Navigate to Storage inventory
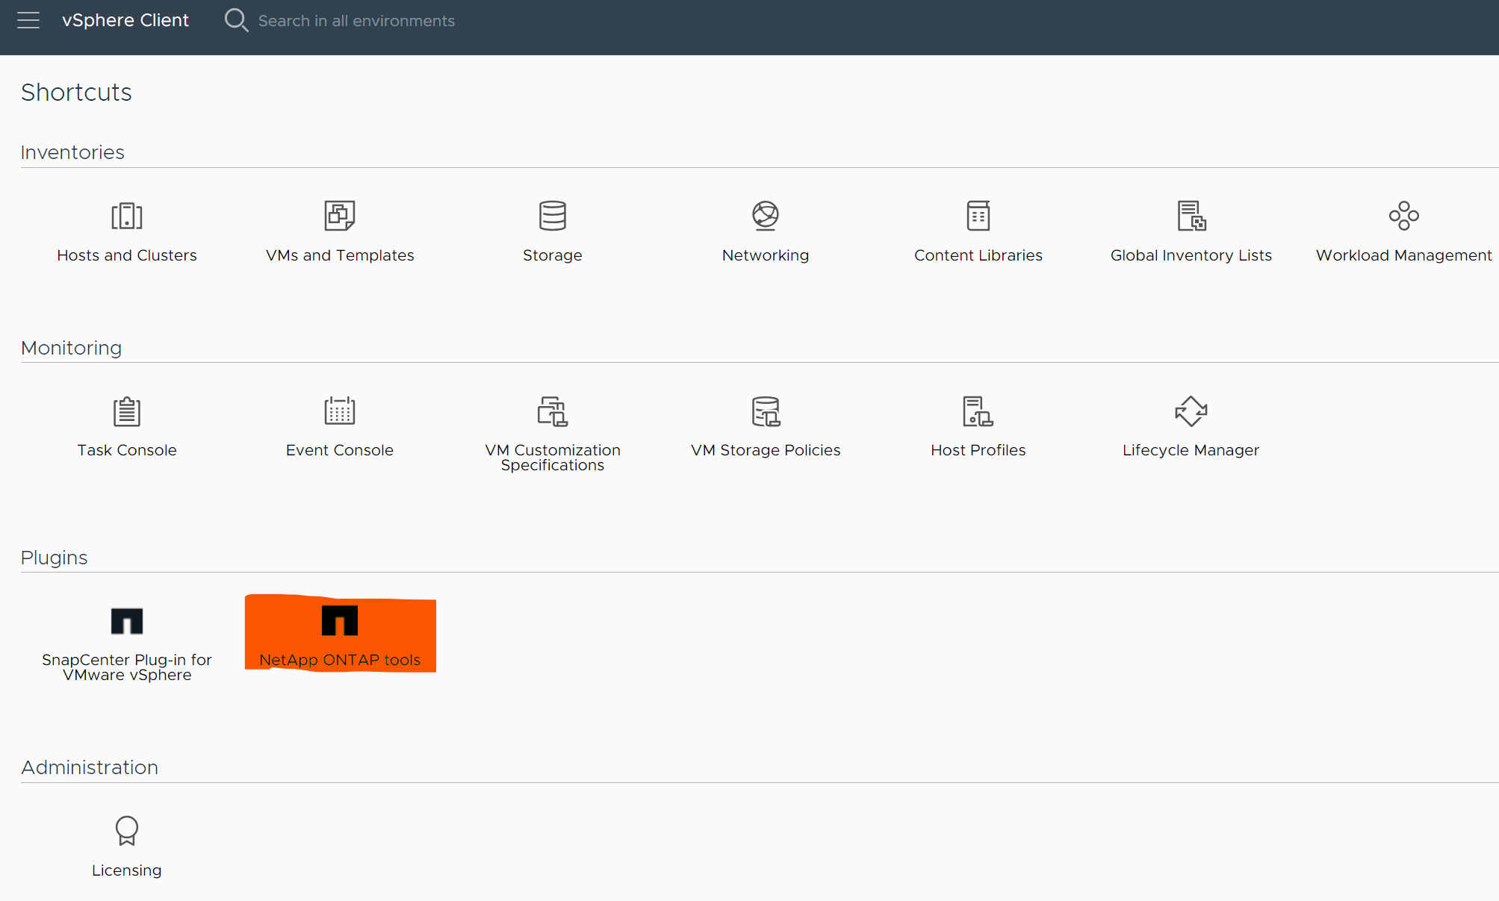Viewport: 1499px width, 901px height. click(x=553, y=228)
